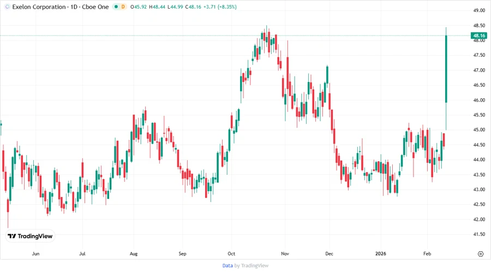Click the 47.50 price axis label

(x=479, y=55)
